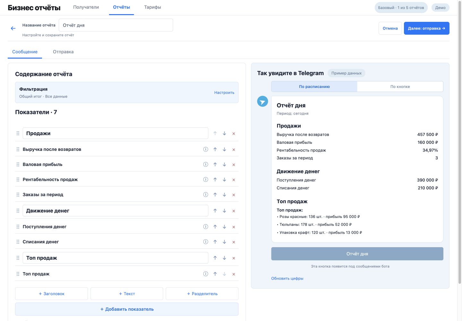
Task: Edit the report name input field
Action: (x=116, y=25)
